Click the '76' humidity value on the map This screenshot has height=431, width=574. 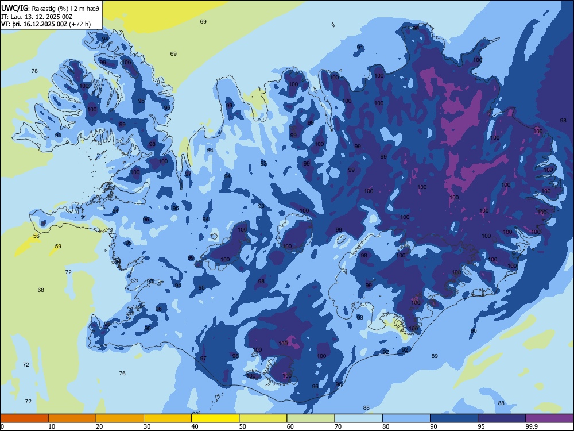(x=122, y=373)
